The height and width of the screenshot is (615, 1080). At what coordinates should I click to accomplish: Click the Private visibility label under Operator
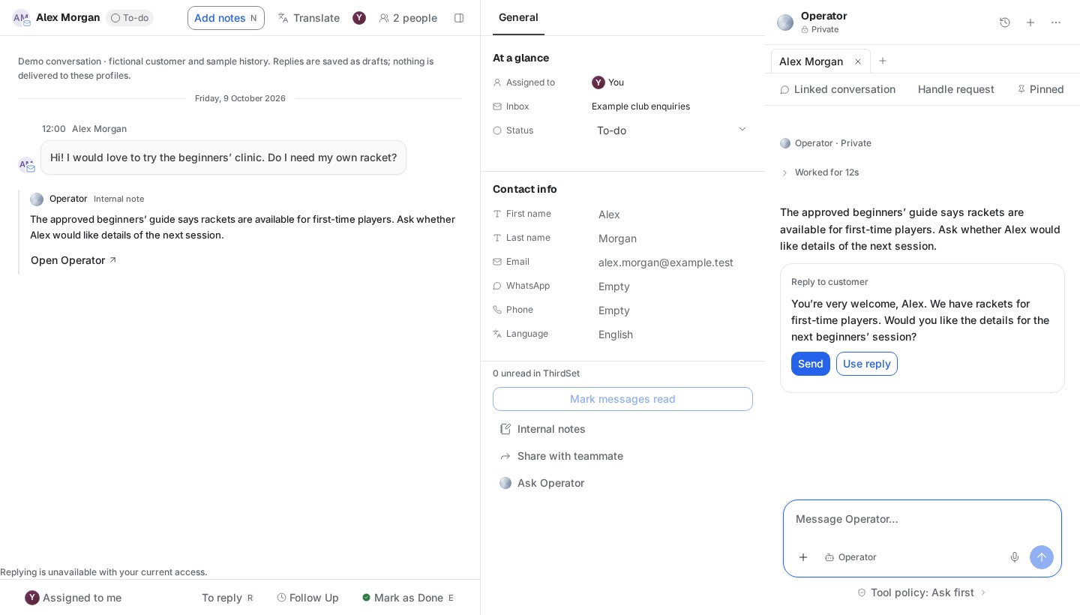(820, 29)
